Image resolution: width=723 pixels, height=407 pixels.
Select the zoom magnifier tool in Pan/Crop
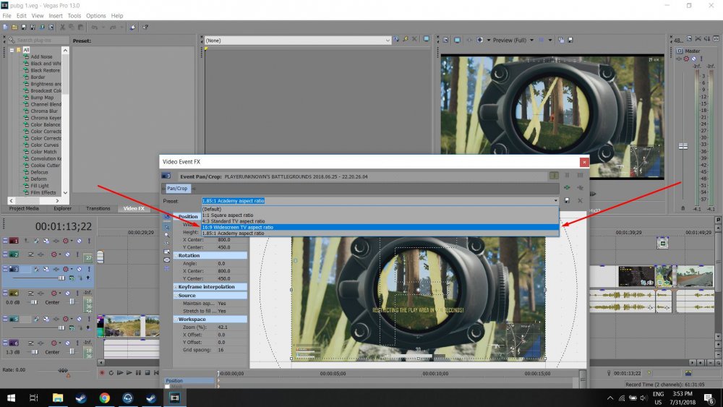tap(167, 235)
